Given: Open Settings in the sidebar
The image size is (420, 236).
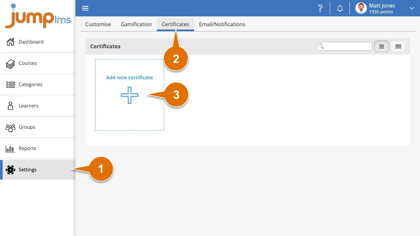Looking at the screenshot, I should click(x=38, y=169).
